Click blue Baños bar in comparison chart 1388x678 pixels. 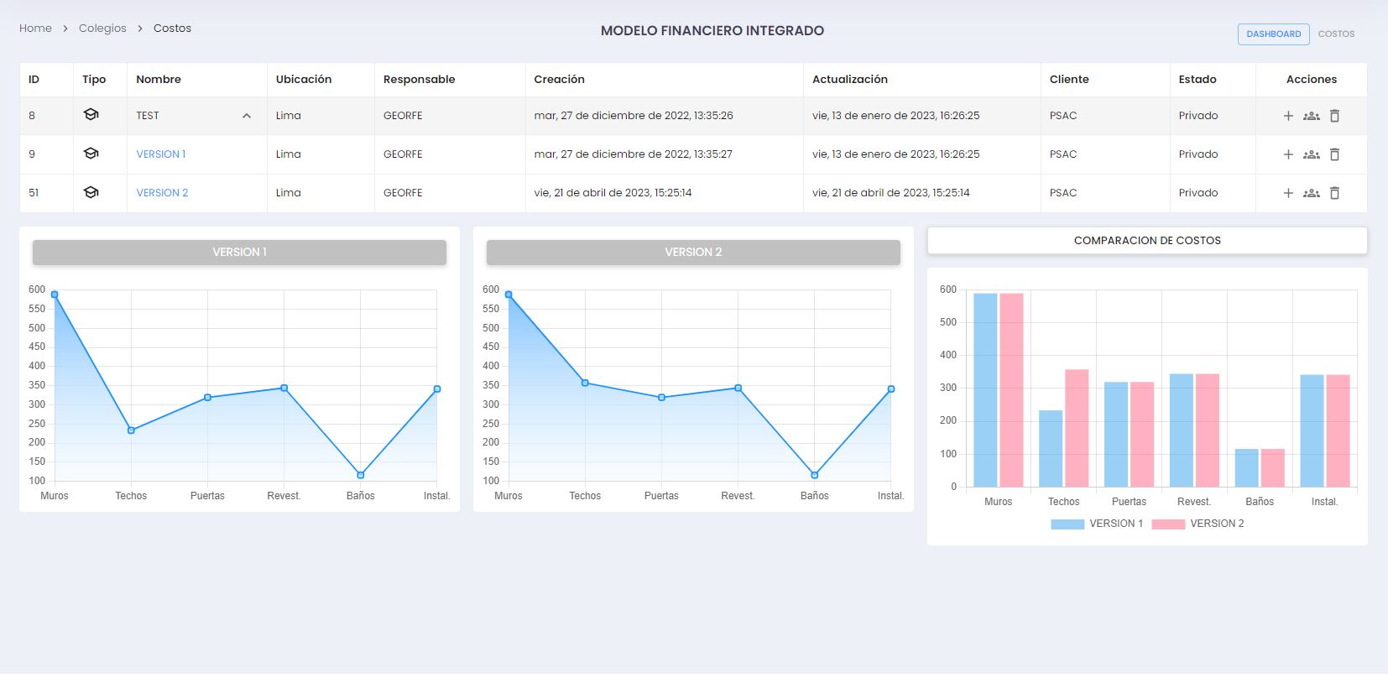click(x=1247, y=468)
